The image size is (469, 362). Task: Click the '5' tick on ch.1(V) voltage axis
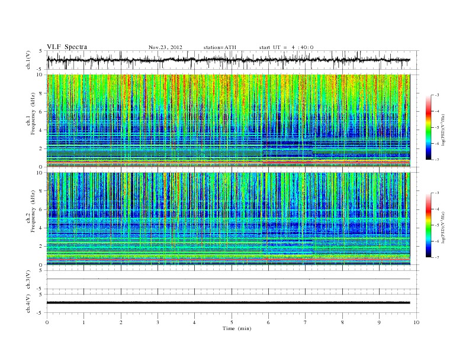(41, 51)
